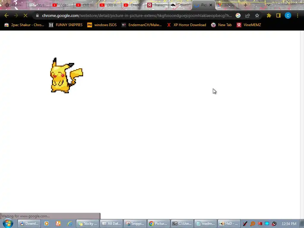
Task: Click the red checkmark tray icon
Action: [x=245, y=224]
